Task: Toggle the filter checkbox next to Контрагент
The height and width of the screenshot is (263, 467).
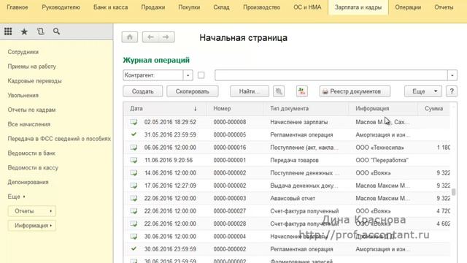Action: 201,75
